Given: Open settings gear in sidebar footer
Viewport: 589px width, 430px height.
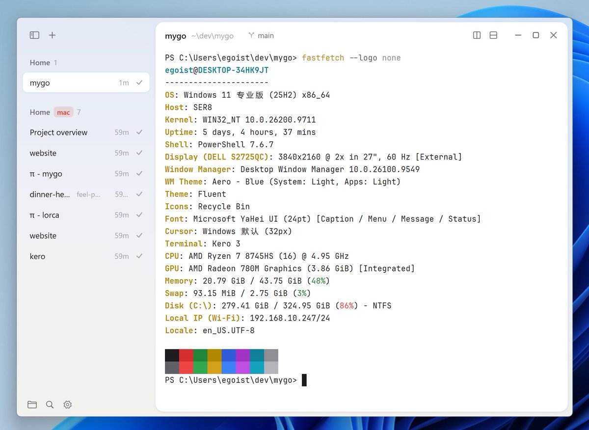Looking at the screenshot, I should (68, 404).
